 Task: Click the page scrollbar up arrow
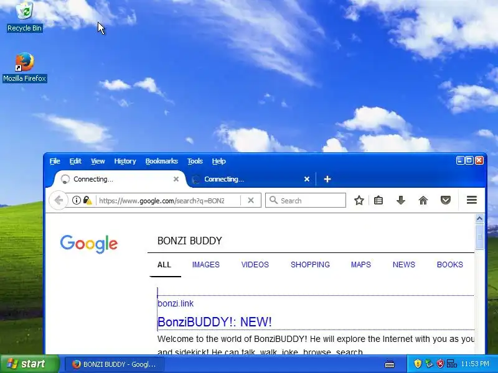click(479, 219)
